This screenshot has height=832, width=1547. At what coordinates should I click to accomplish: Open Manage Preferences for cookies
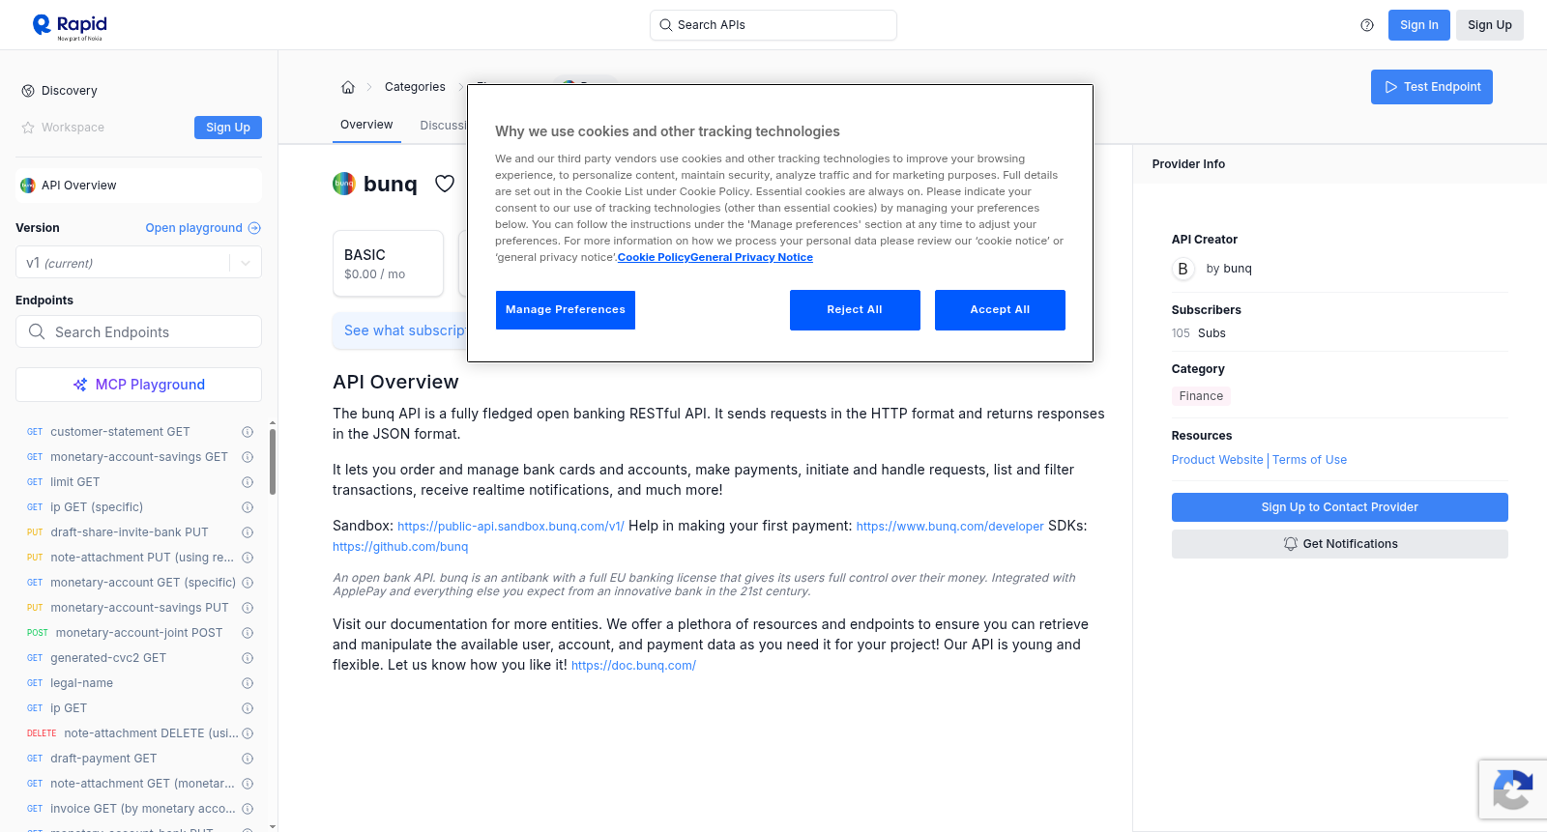pyautogui.click(x=566, y=310)
